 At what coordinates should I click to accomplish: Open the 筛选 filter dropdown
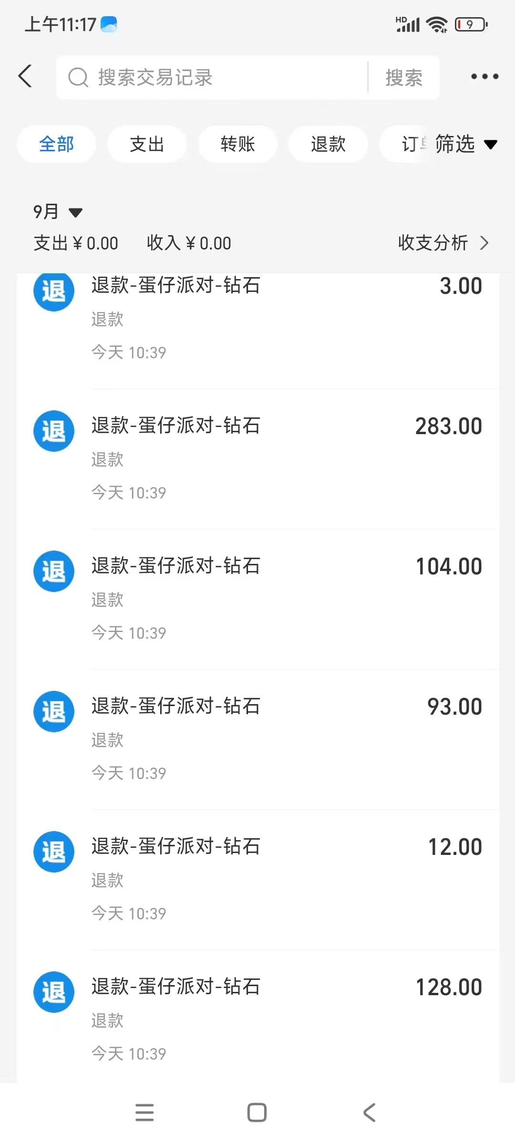pyautogui.click(x=466, y=144)
